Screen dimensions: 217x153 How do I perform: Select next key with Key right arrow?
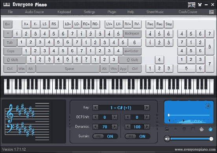[x=147, y=108]
